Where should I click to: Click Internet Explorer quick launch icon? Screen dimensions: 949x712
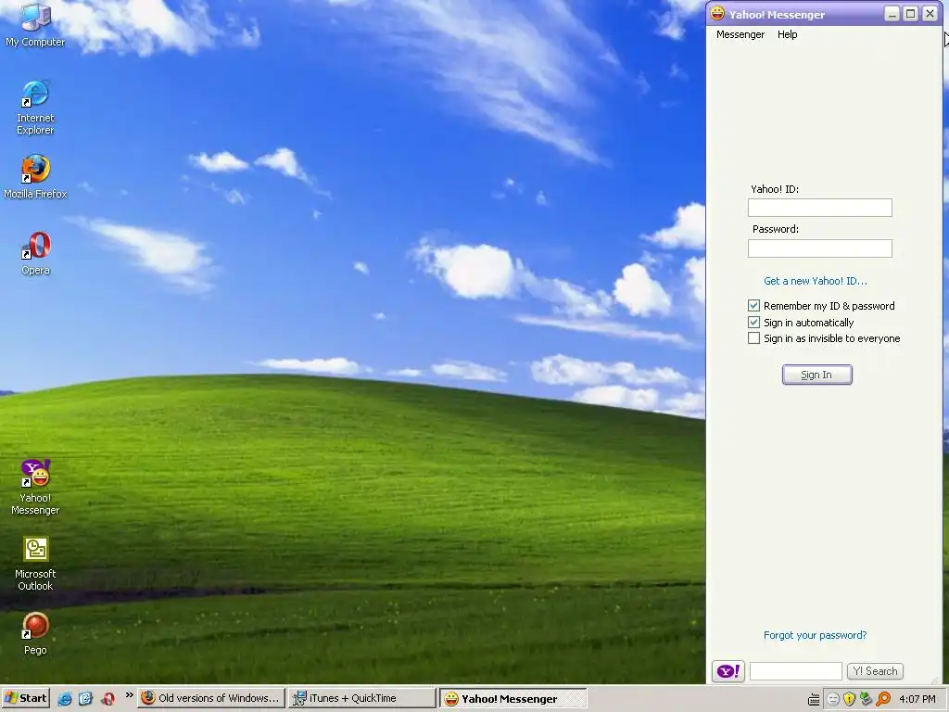(65, 699)
